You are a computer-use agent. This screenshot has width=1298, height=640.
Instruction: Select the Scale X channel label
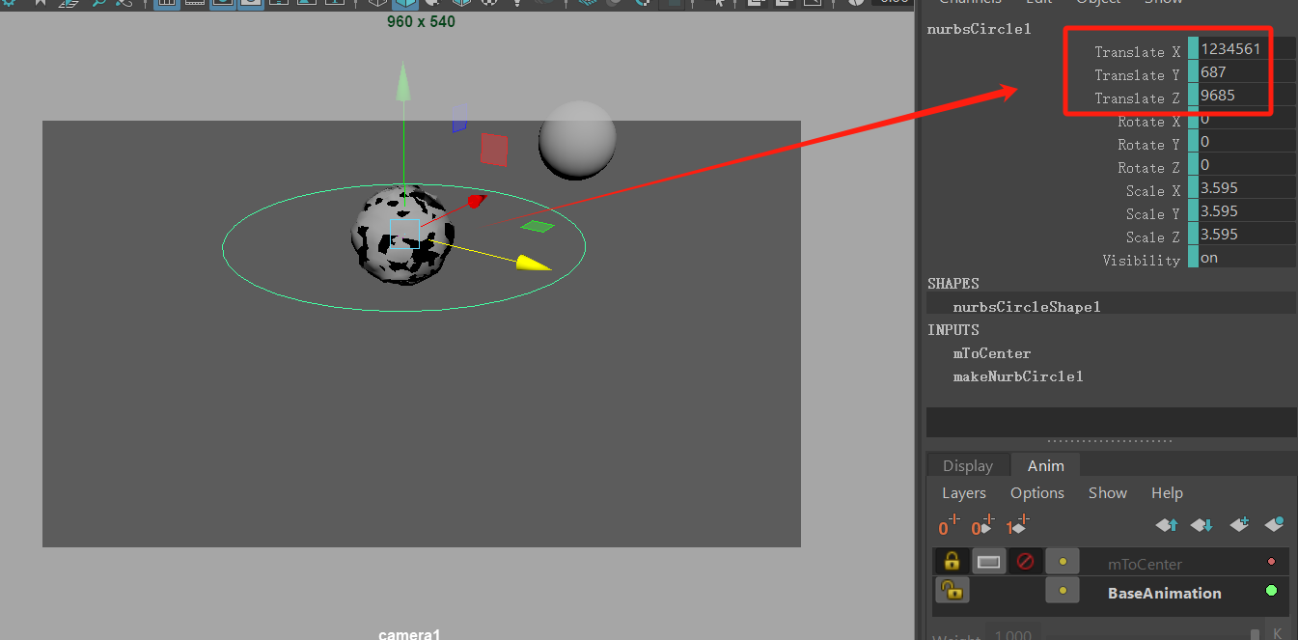click(1153, 191)
